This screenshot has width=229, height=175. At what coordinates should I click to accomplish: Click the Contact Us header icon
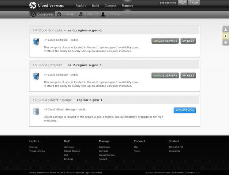182,3
